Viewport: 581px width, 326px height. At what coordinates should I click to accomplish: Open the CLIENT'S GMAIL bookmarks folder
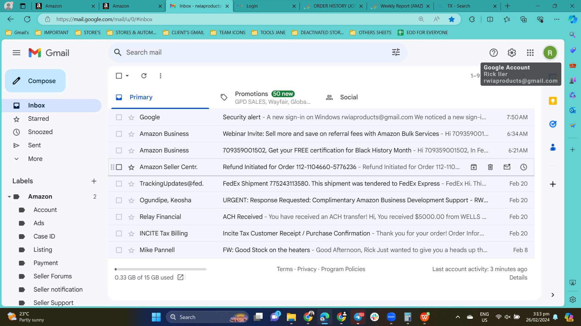(183, 33)
